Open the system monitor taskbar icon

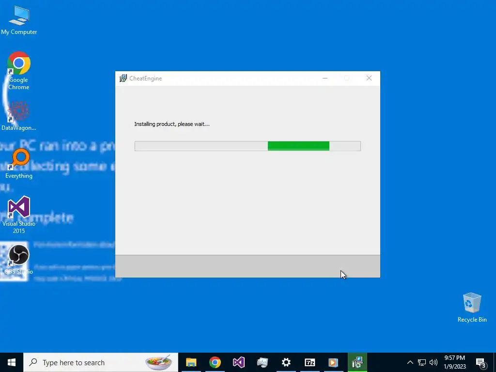262,362
